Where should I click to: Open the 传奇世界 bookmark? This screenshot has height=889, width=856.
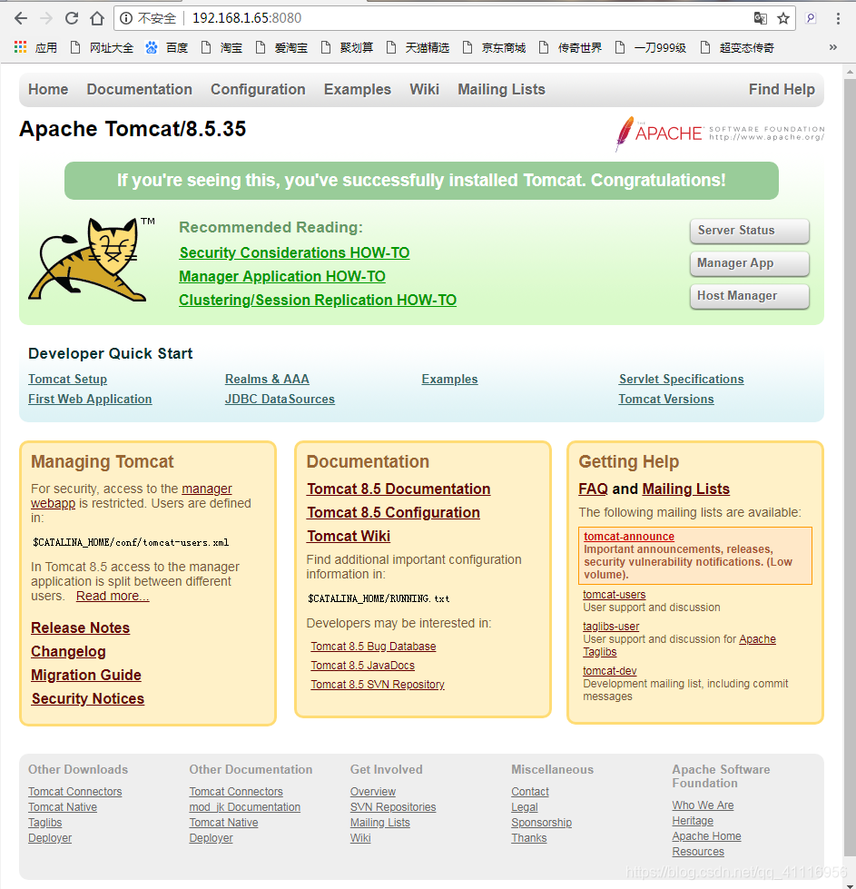[570, 47]
